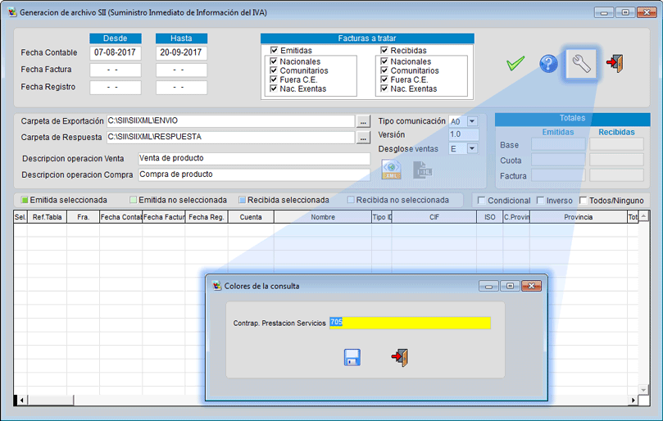Screen dimensions: 663x421
Task: Click vertical scrollbar up arrow
Action: point(643,216)
